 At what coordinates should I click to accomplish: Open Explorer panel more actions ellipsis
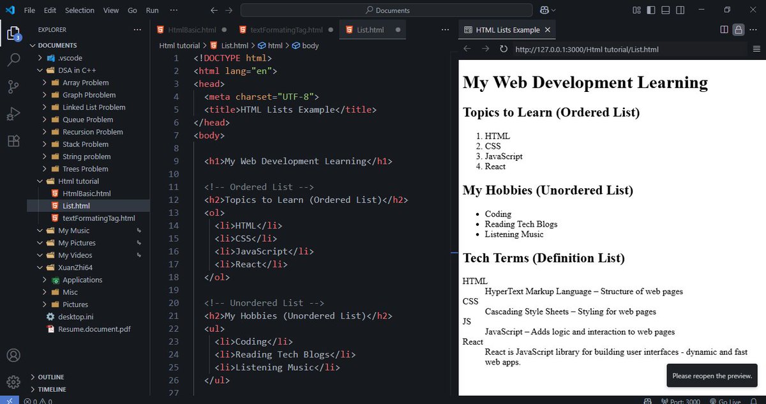pyautogui.click(x=137, y=29)
